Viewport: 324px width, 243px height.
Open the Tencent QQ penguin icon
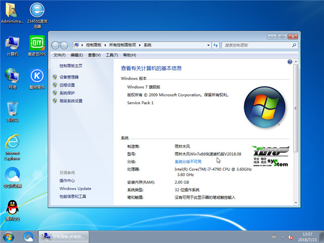pyautogui.click(x=12, y=211)
